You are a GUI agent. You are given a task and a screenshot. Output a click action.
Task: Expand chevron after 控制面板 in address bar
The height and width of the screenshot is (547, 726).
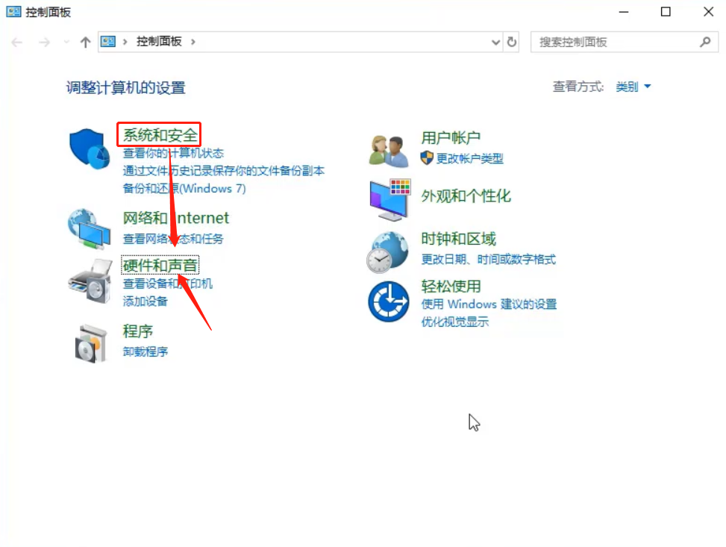[193, 42]
